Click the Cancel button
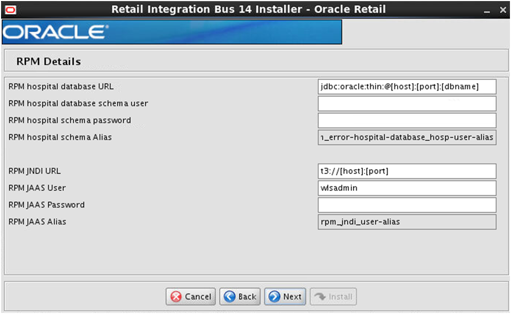Viewport: 511px width, 314px height. tap(191, 297)
